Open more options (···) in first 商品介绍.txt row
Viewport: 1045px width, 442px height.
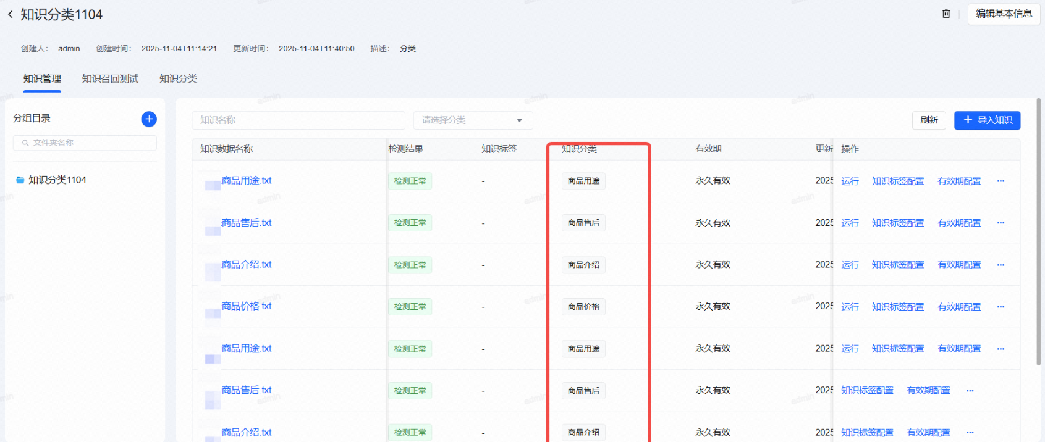(1001, 265)
